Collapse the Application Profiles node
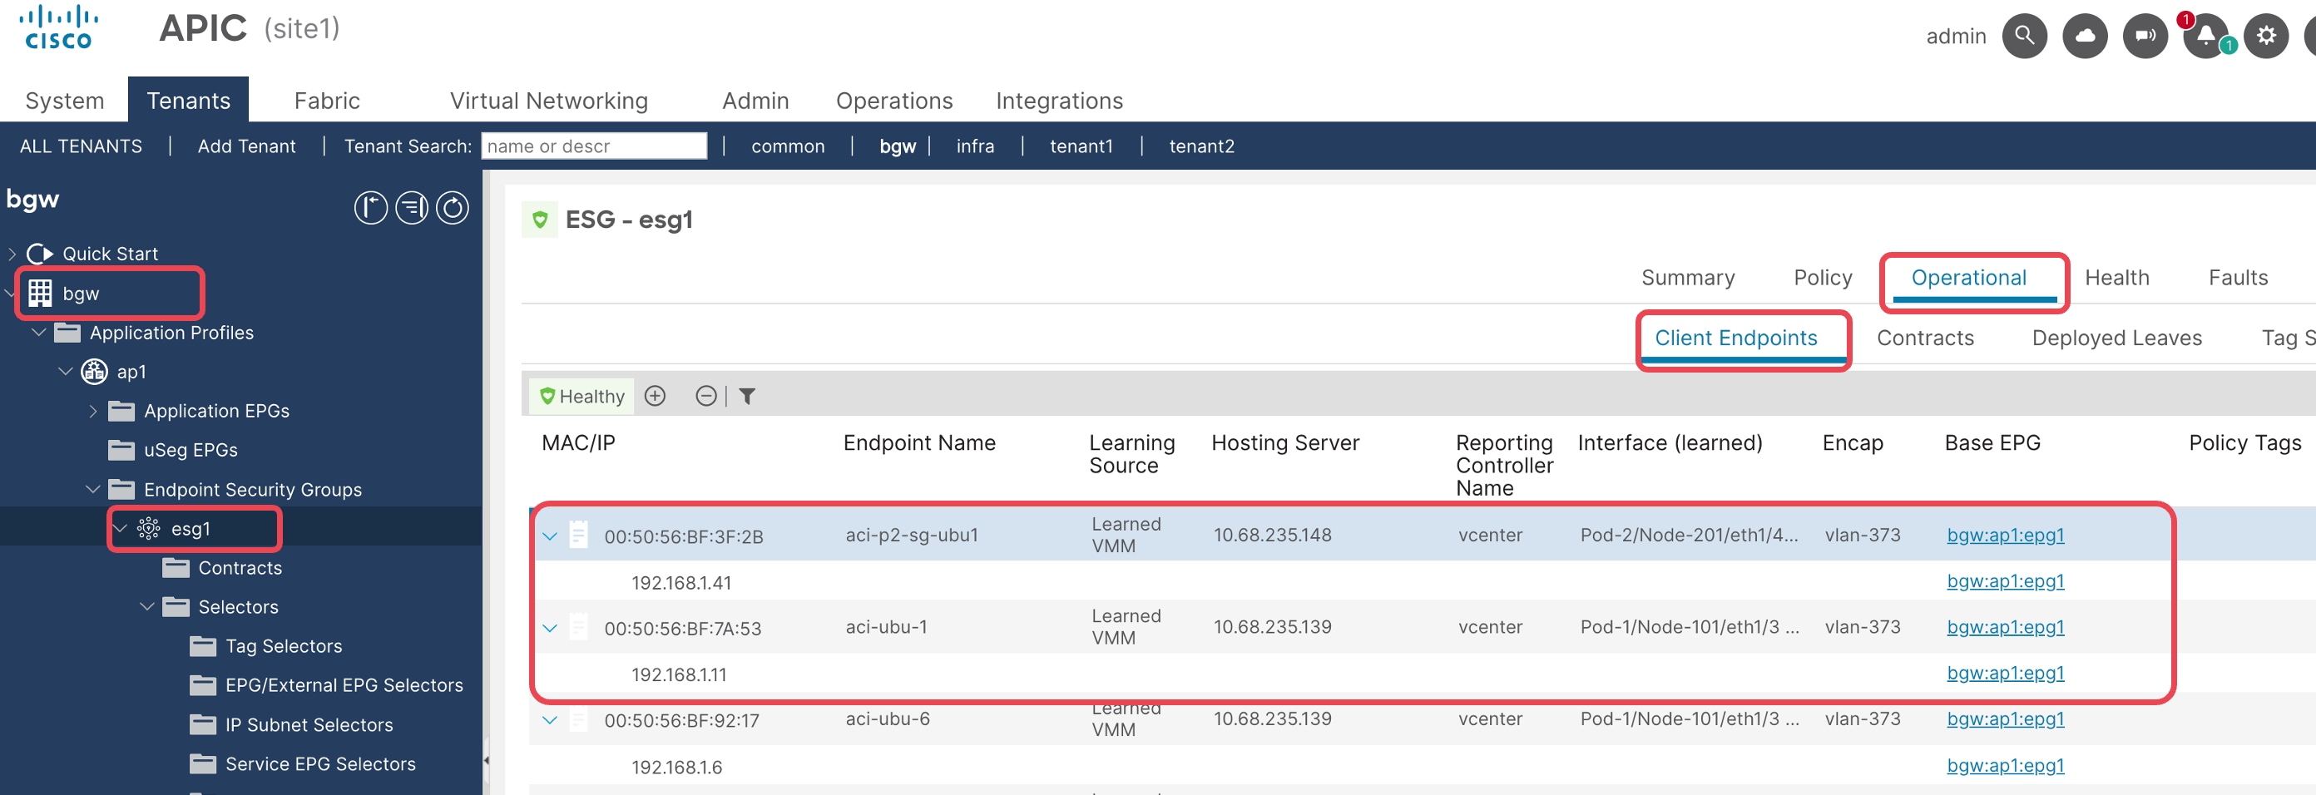 point(38,333)
